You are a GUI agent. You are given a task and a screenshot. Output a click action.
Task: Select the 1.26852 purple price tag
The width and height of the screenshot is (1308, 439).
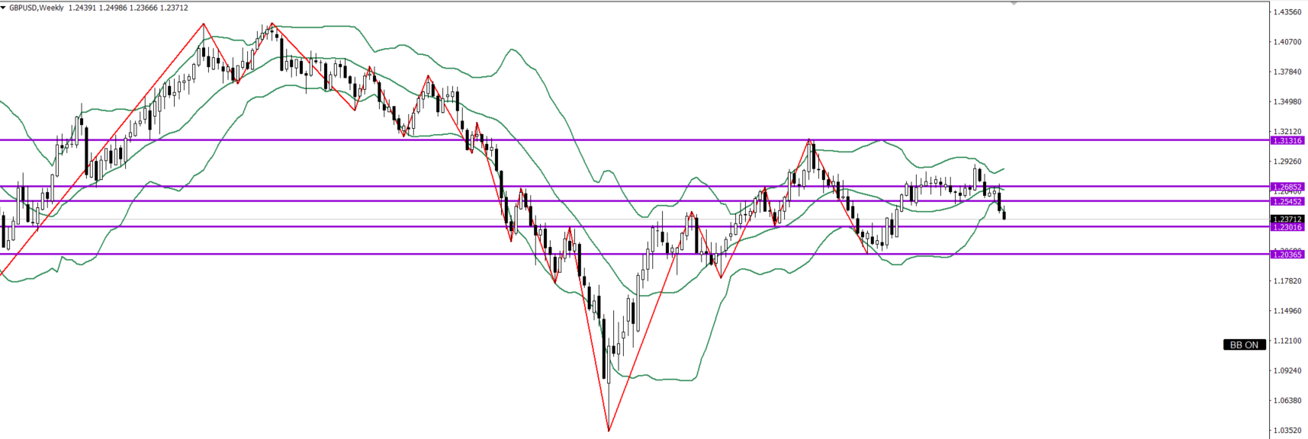pyautogui.click(x=1287, y=187)
